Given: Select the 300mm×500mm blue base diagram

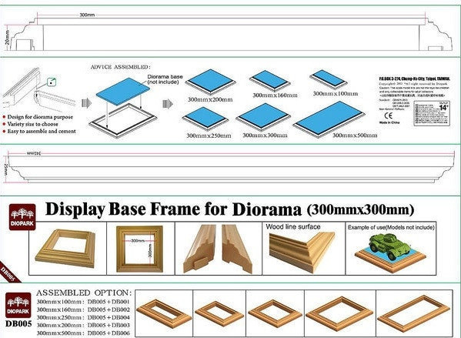Looking at the screenshot, I should tap(329, 119).
